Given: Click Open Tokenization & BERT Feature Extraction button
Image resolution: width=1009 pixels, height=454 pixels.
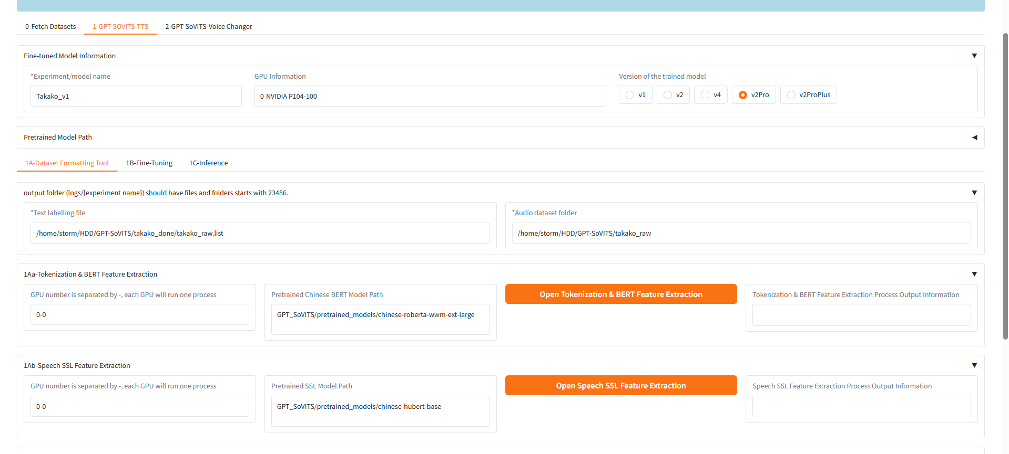Looking at the screenshot, I should [x=621, y=294].
